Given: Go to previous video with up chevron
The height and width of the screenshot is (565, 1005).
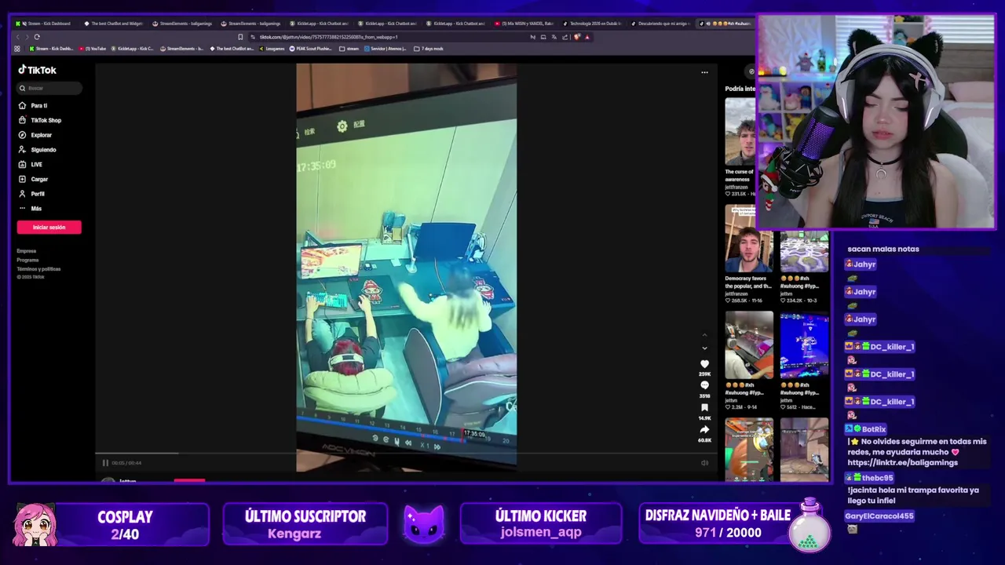Looking at the screenshot, I should (704, 335).
